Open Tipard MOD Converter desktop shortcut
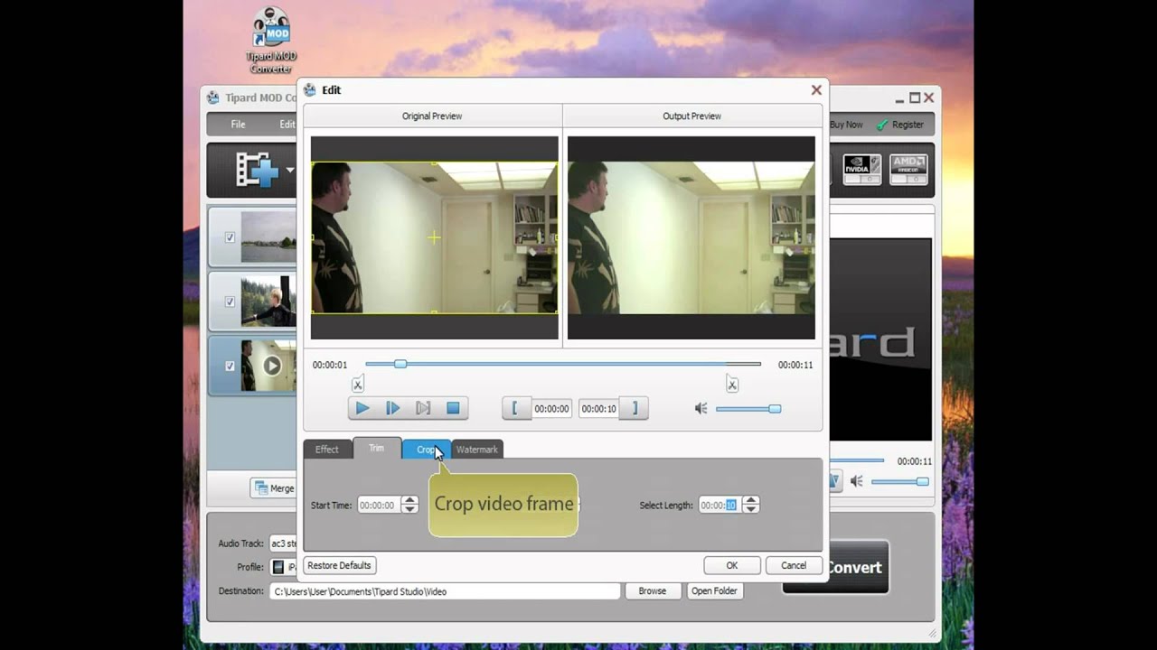The width and height of the screenshot is (1157, 650). [271, 40]
